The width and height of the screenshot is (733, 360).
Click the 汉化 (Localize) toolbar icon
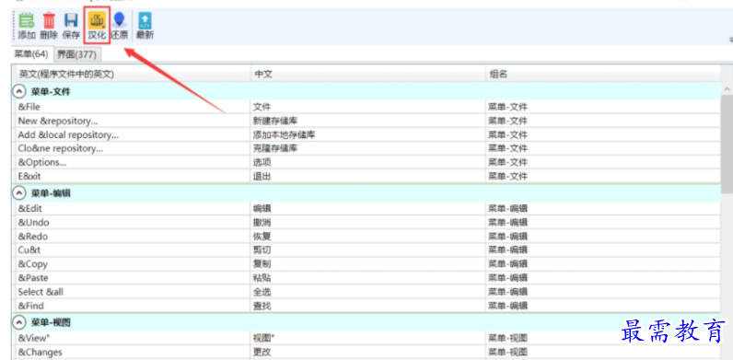pos(97,26)
